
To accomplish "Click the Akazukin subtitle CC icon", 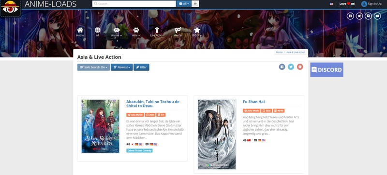I will (x=147, y=144).
